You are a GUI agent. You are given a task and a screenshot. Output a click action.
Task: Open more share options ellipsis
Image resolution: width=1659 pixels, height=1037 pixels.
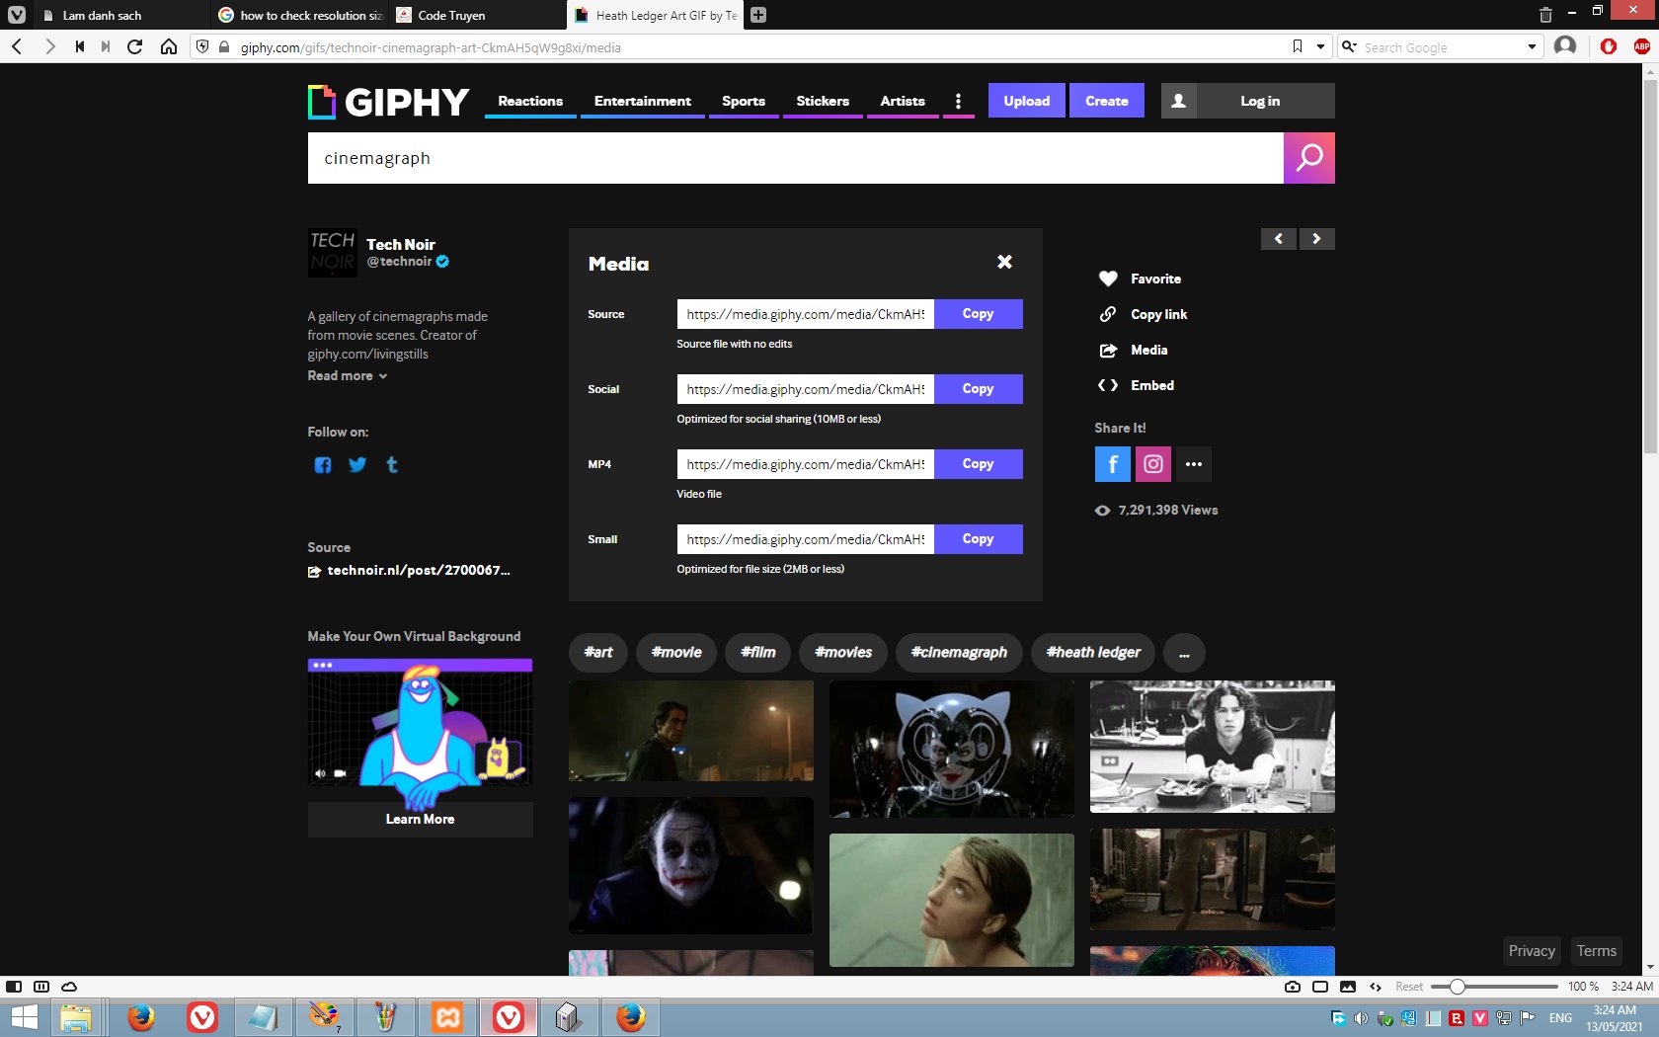[x=1194, y=464]
